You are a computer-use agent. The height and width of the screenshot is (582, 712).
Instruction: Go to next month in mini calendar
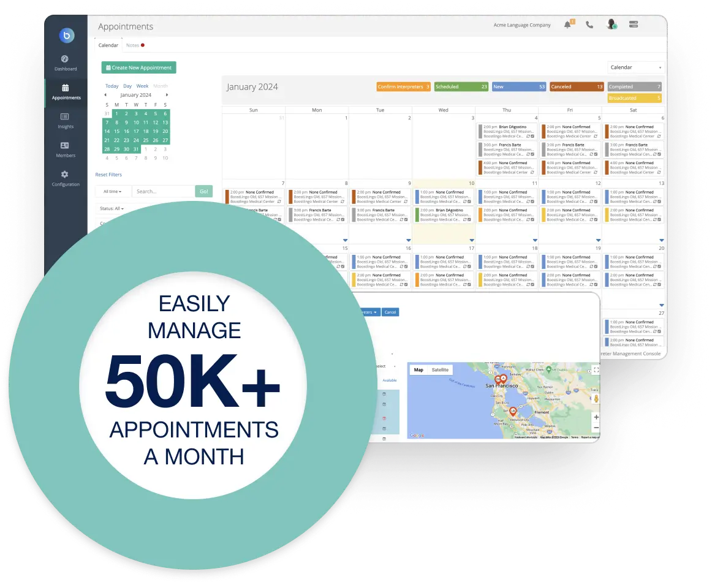point(167,95)
